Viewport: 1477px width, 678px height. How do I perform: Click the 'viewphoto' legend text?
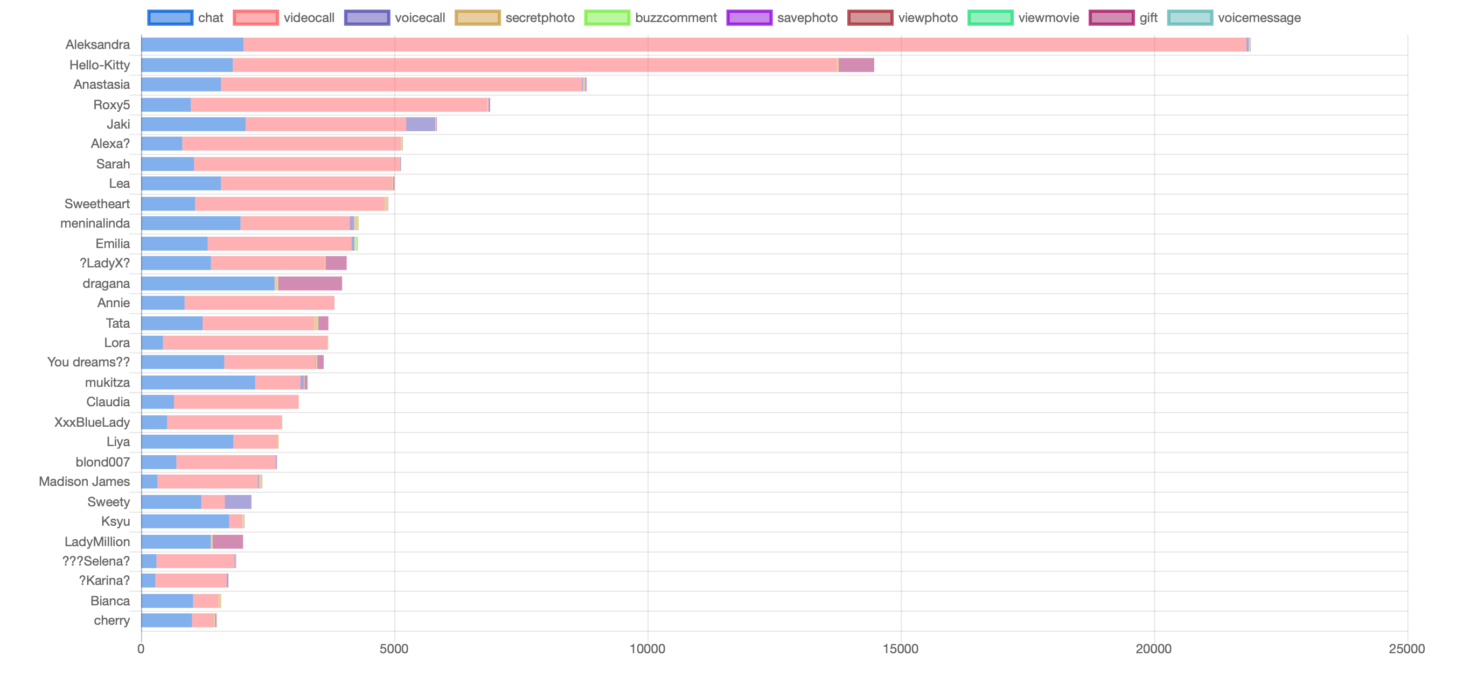928,18
